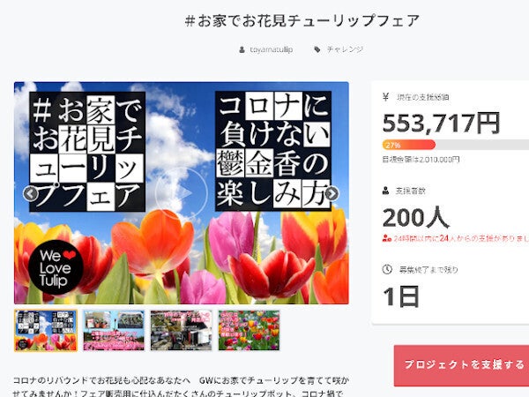Screen dimensions: 529x397
Task: Click the red recent-supporters icon
Action: point(387,238)
